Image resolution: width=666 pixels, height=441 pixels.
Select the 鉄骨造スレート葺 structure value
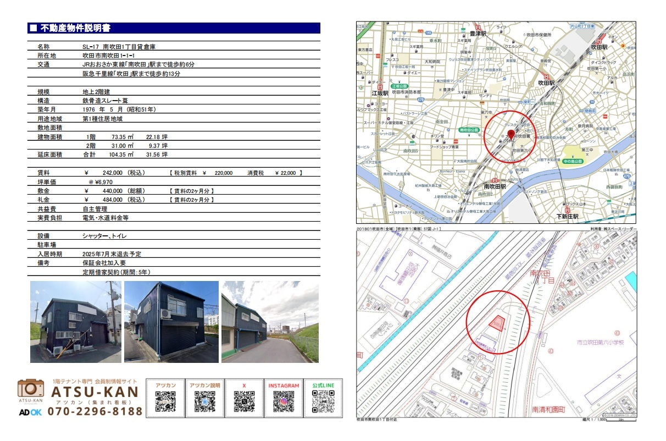click(x=106, y=101)
